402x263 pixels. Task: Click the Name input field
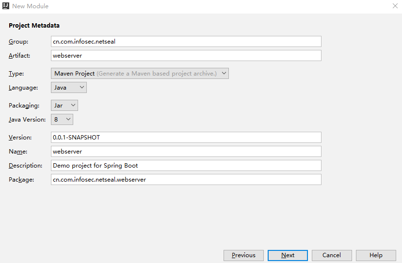click(186, 152)
